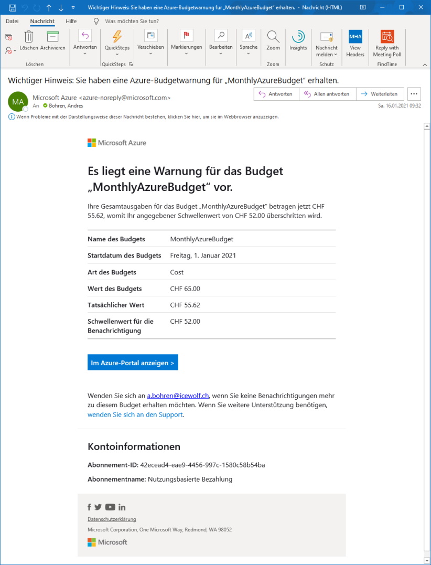This screenshot has width=431, height=565.
Task: Open the Hilfe ribbon tab
Action: pos(71,22)
